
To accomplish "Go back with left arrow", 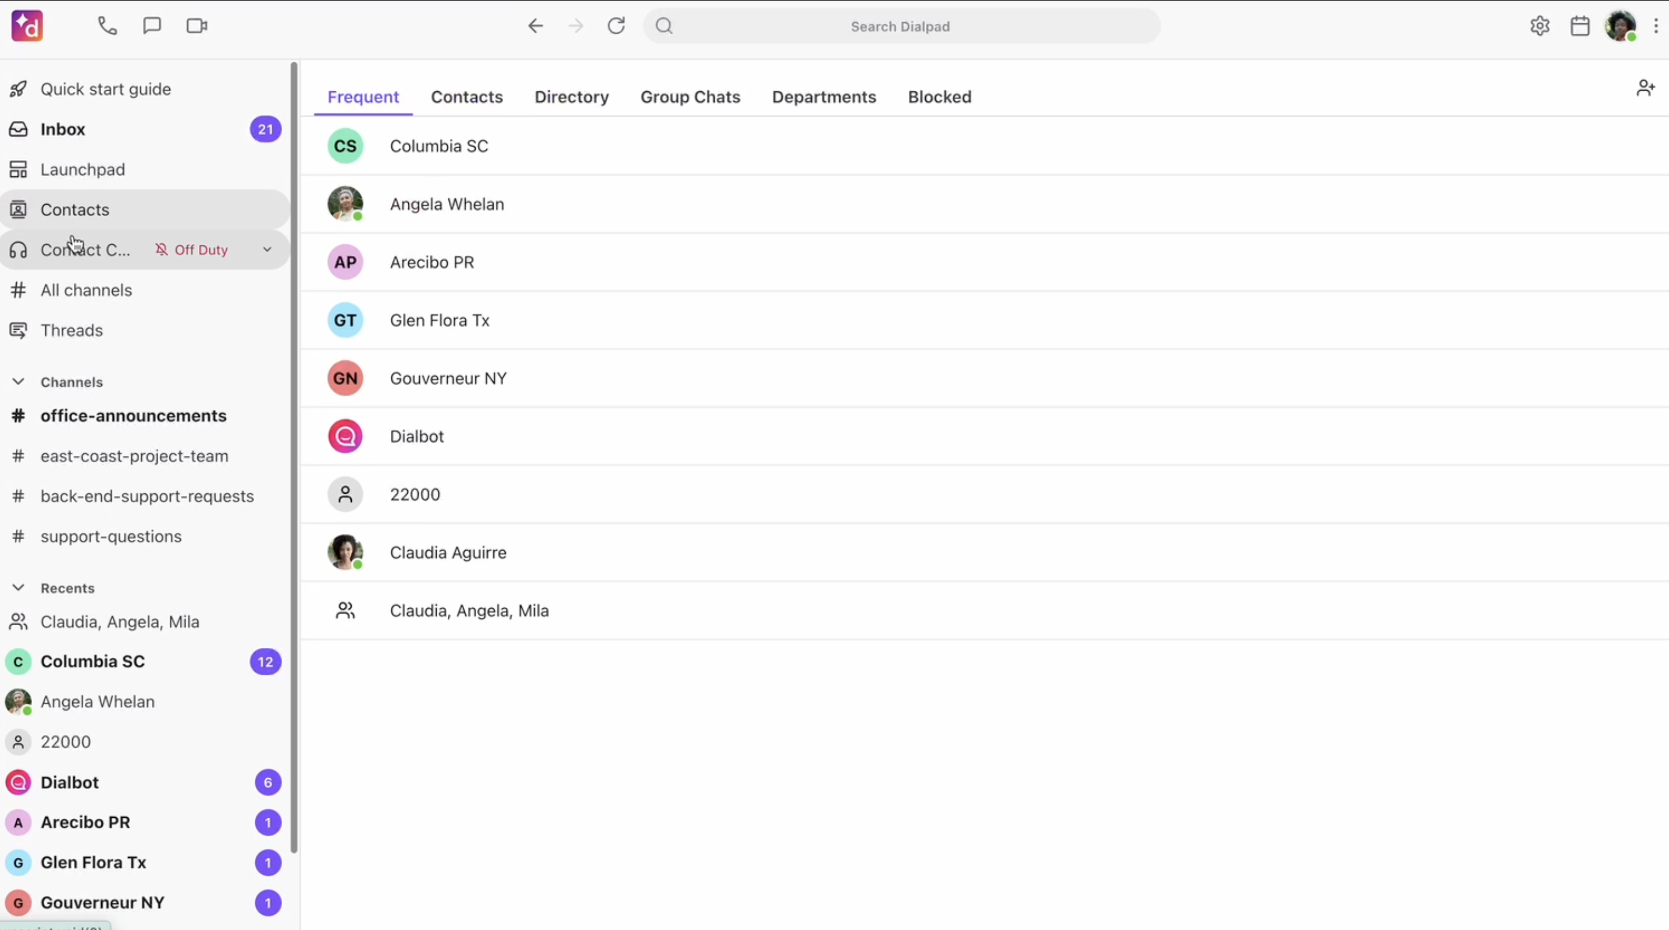I will 535,26.
